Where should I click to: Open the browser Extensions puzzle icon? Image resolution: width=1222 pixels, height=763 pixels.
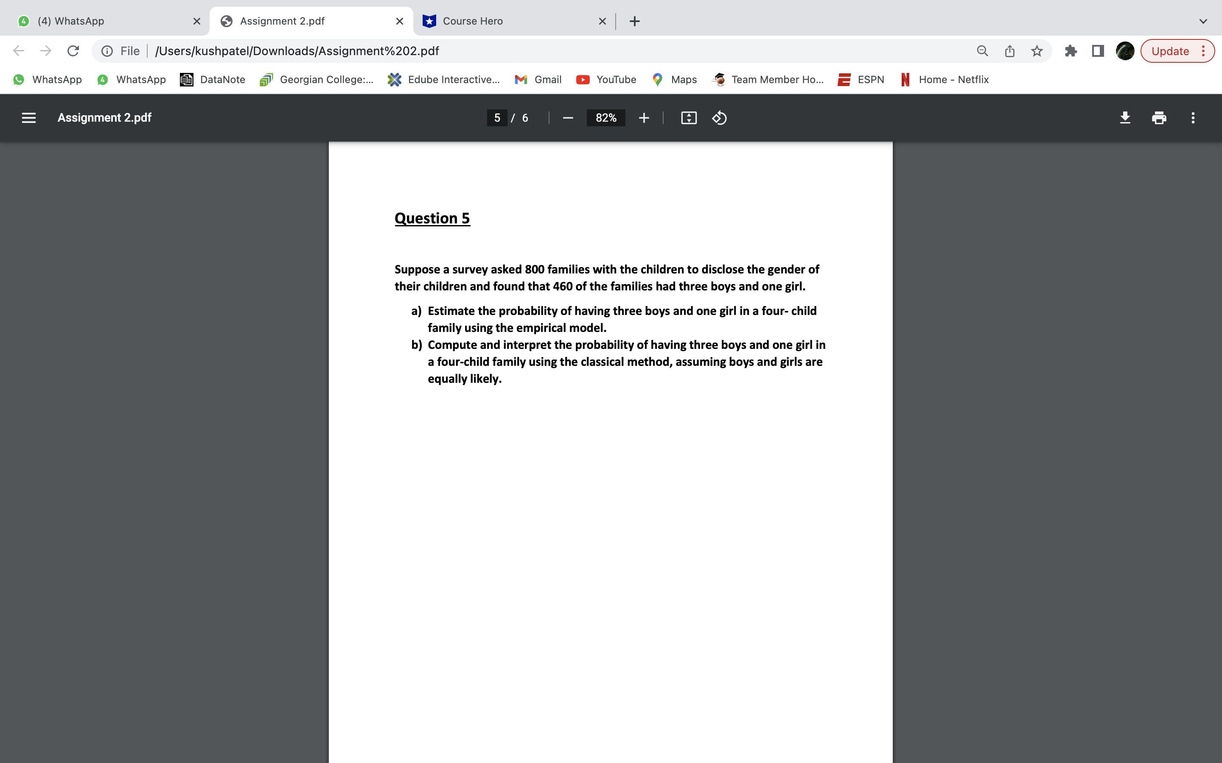pos(1071,50)
